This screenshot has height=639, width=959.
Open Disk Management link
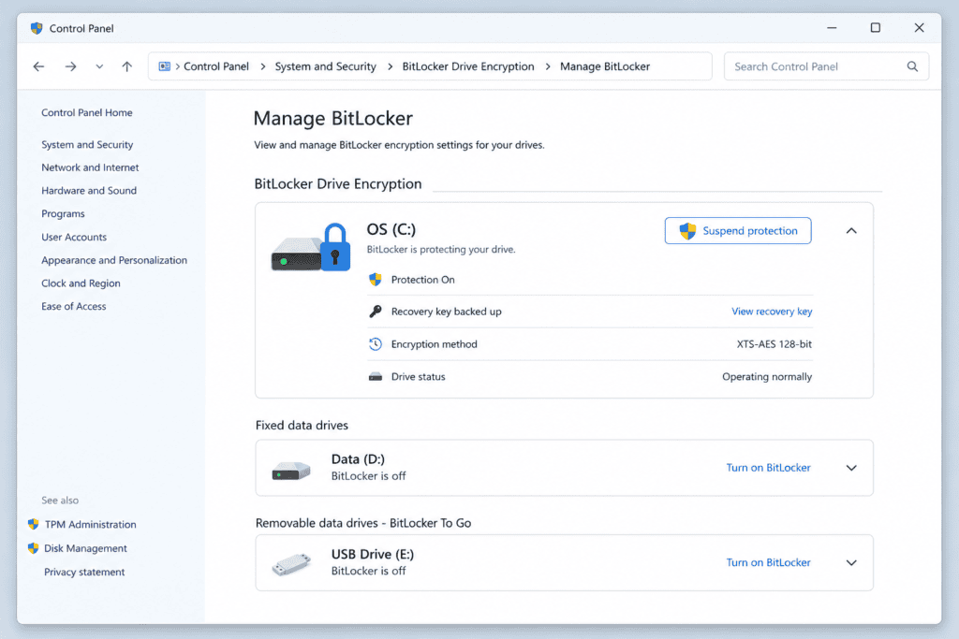pos(85,548)
